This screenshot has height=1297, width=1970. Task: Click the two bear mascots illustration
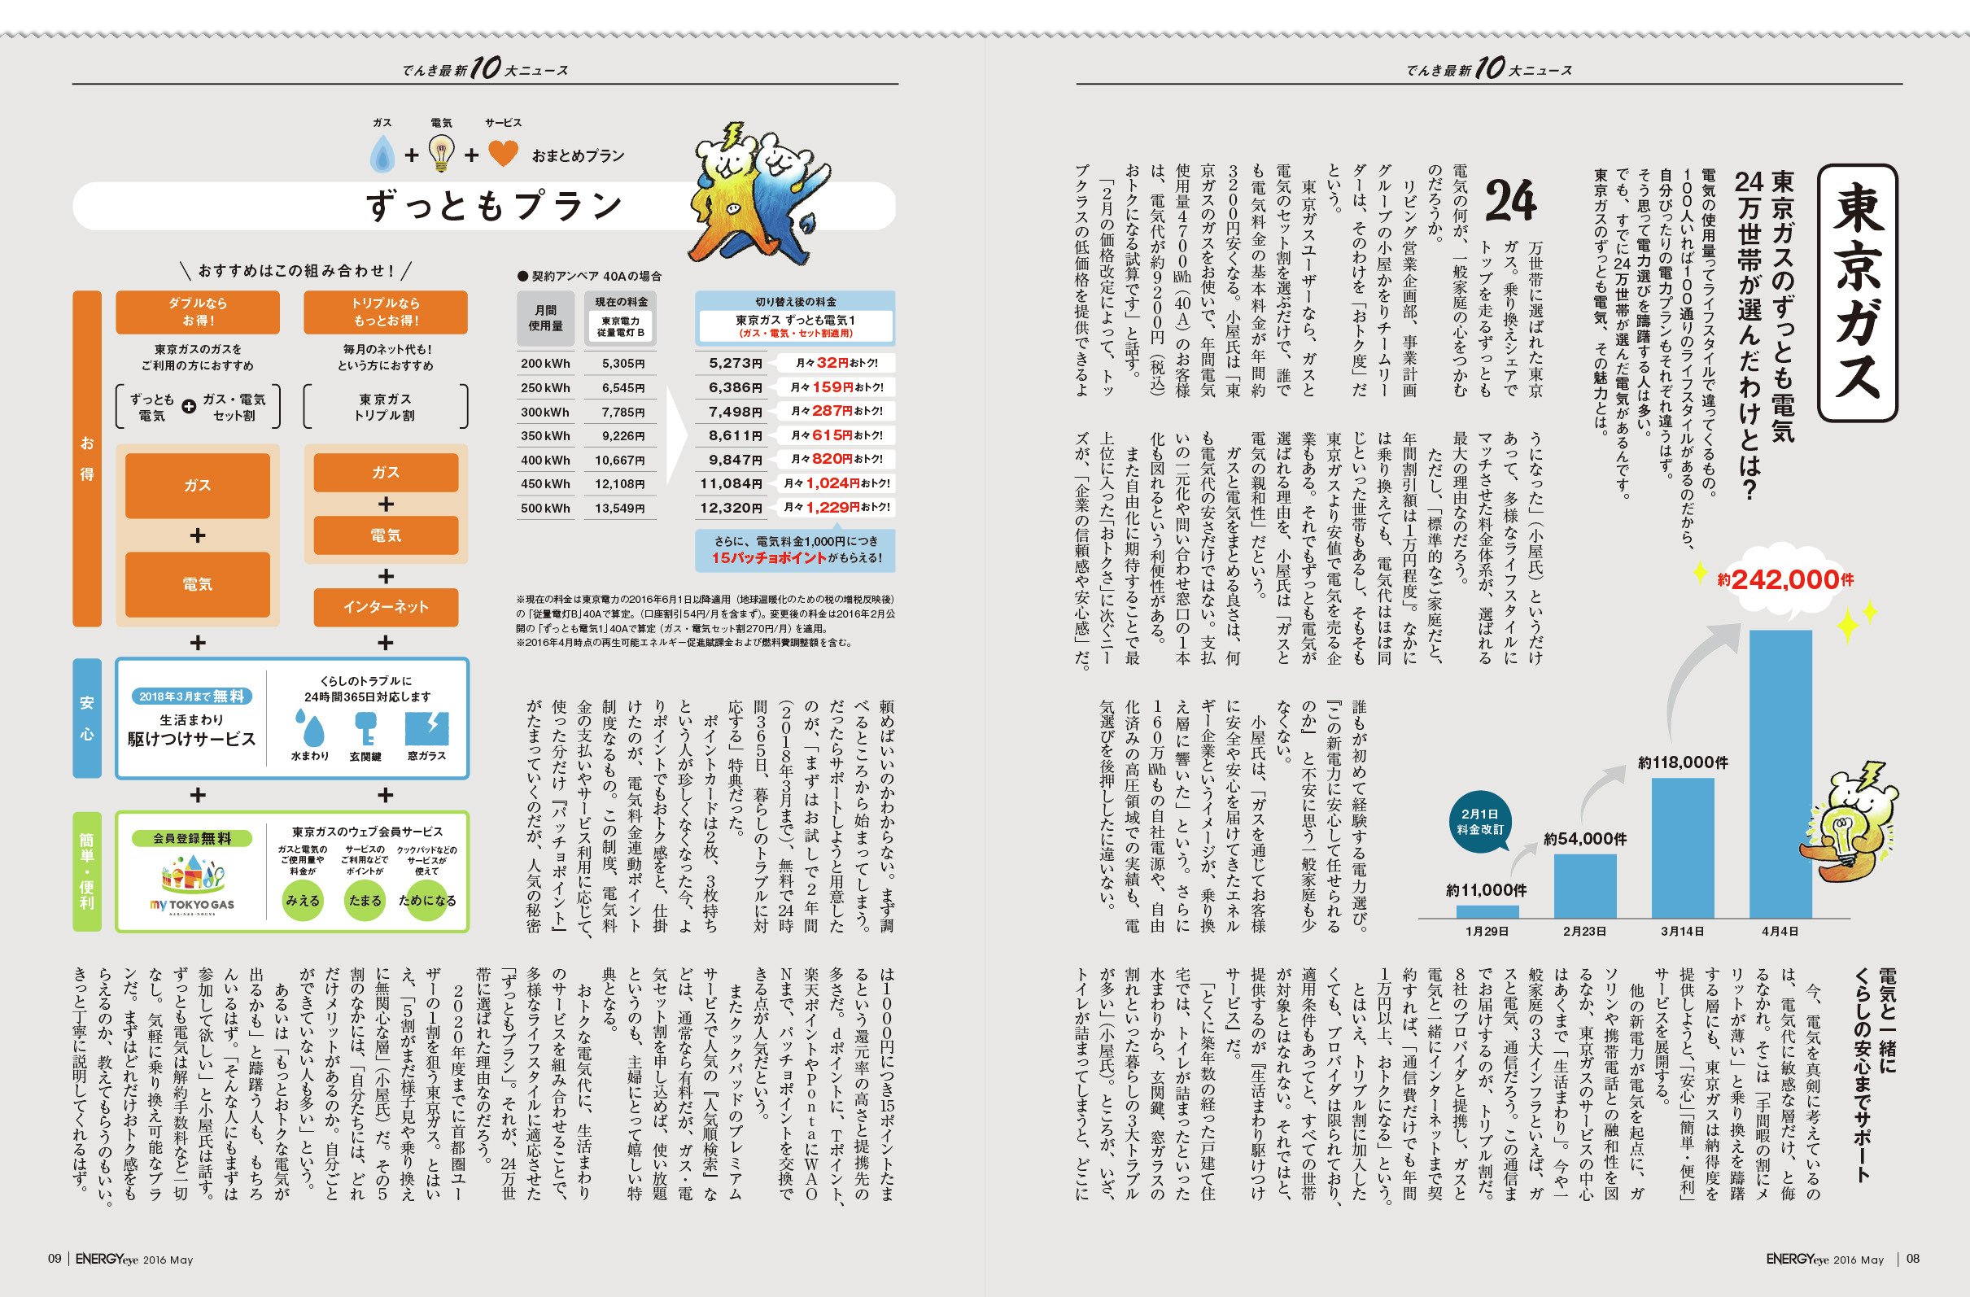pyautogui.click(x=761, y=193)
